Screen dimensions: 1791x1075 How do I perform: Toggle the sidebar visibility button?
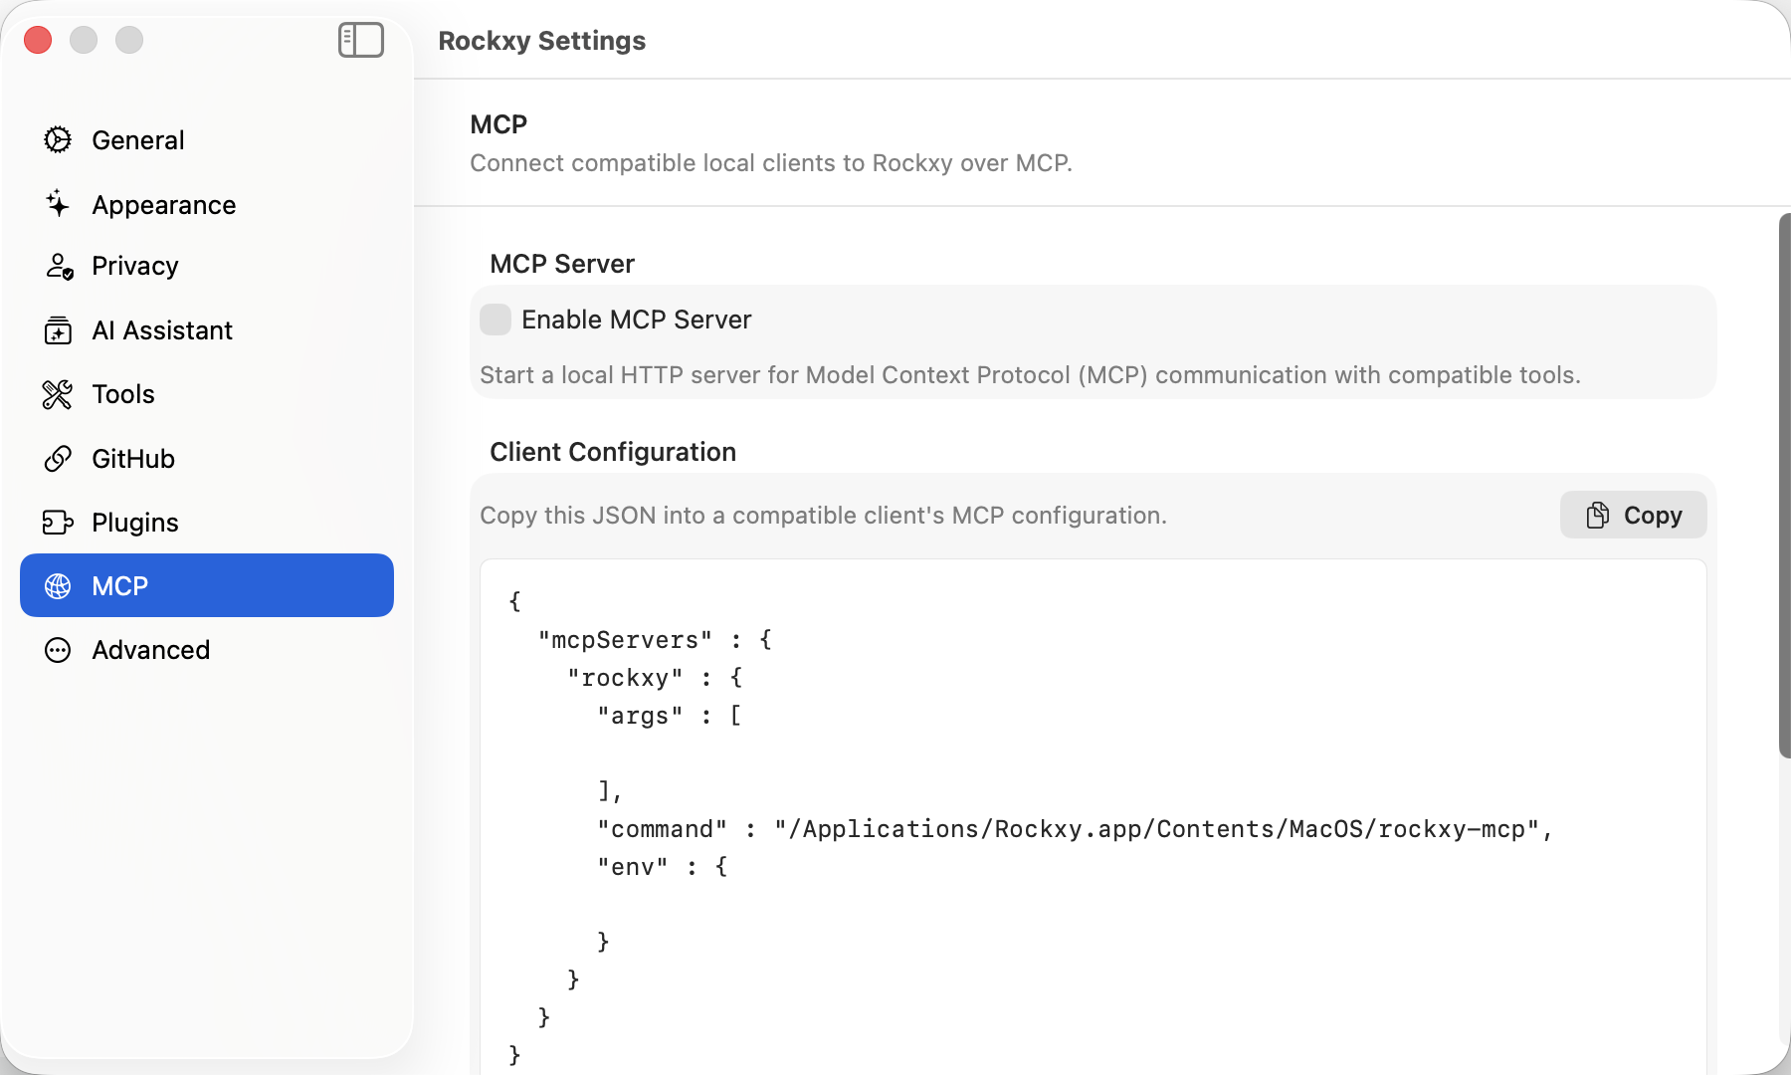361,40
